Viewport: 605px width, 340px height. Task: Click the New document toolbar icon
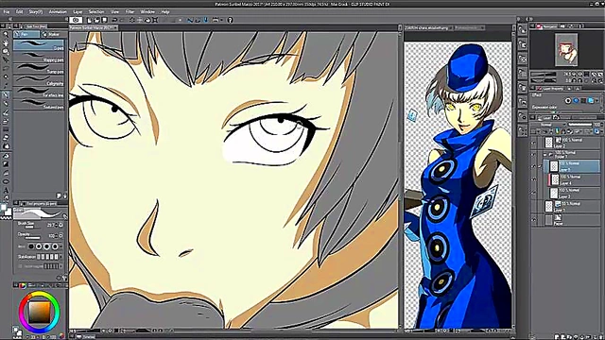coord(89,20)
